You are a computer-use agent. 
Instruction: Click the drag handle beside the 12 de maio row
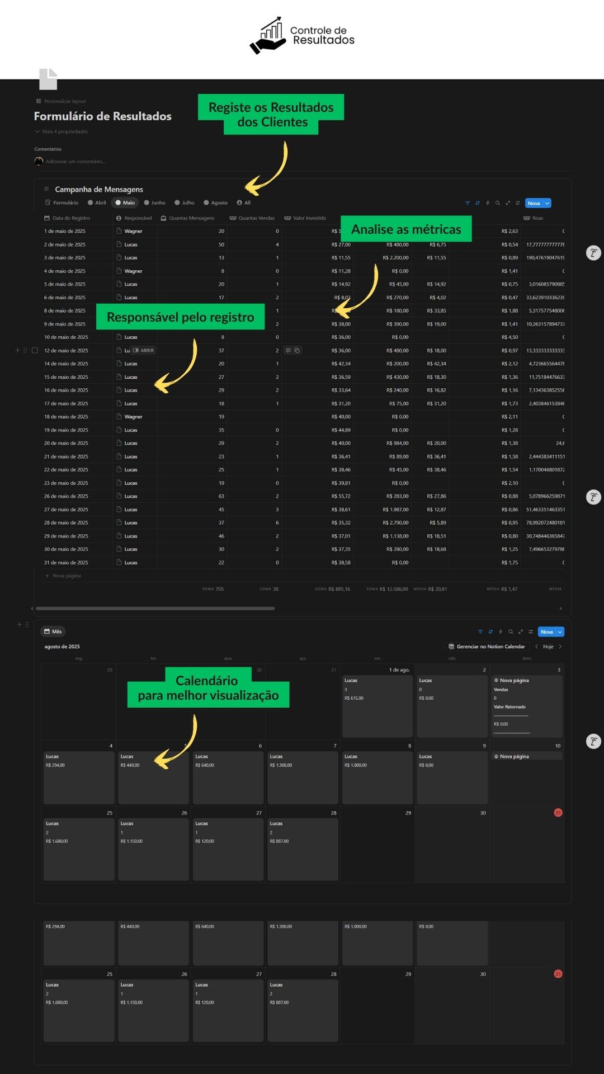(25, 350)
